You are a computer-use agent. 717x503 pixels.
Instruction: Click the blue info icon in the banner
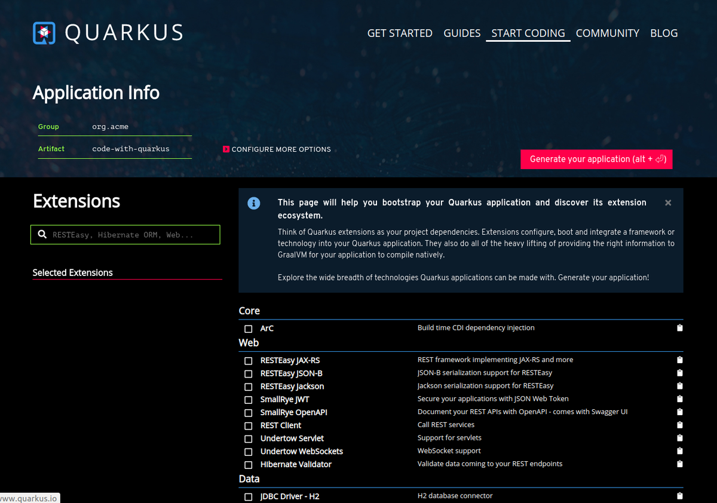254,203
